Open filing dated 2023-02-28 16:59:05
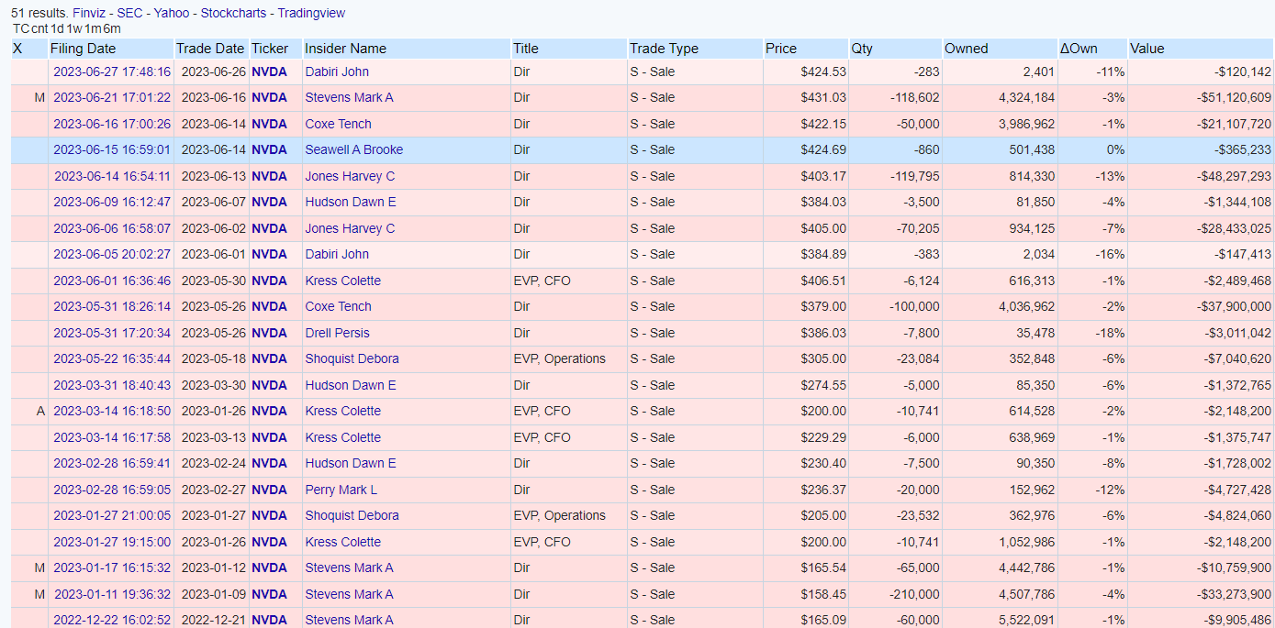 (112, 490)
